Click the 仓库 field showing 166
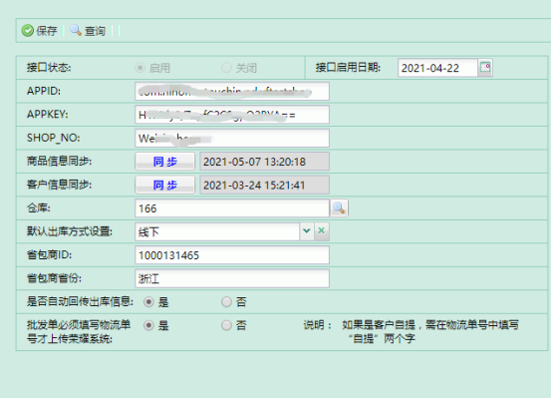 click(x=232, y=208)
